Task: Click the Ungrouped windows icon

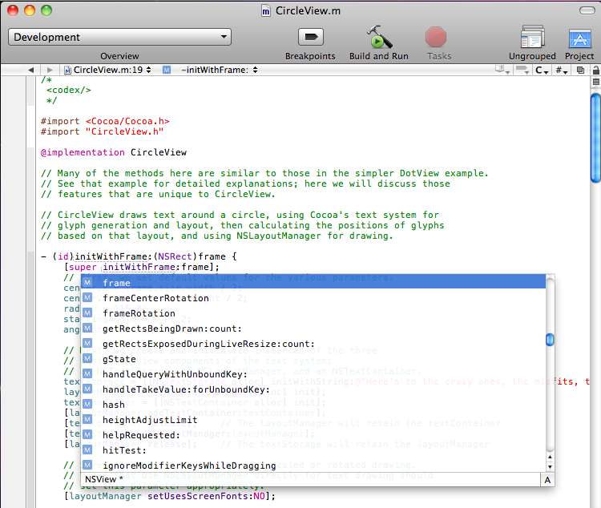Action: pyautogui.click(x=532, y=37)
